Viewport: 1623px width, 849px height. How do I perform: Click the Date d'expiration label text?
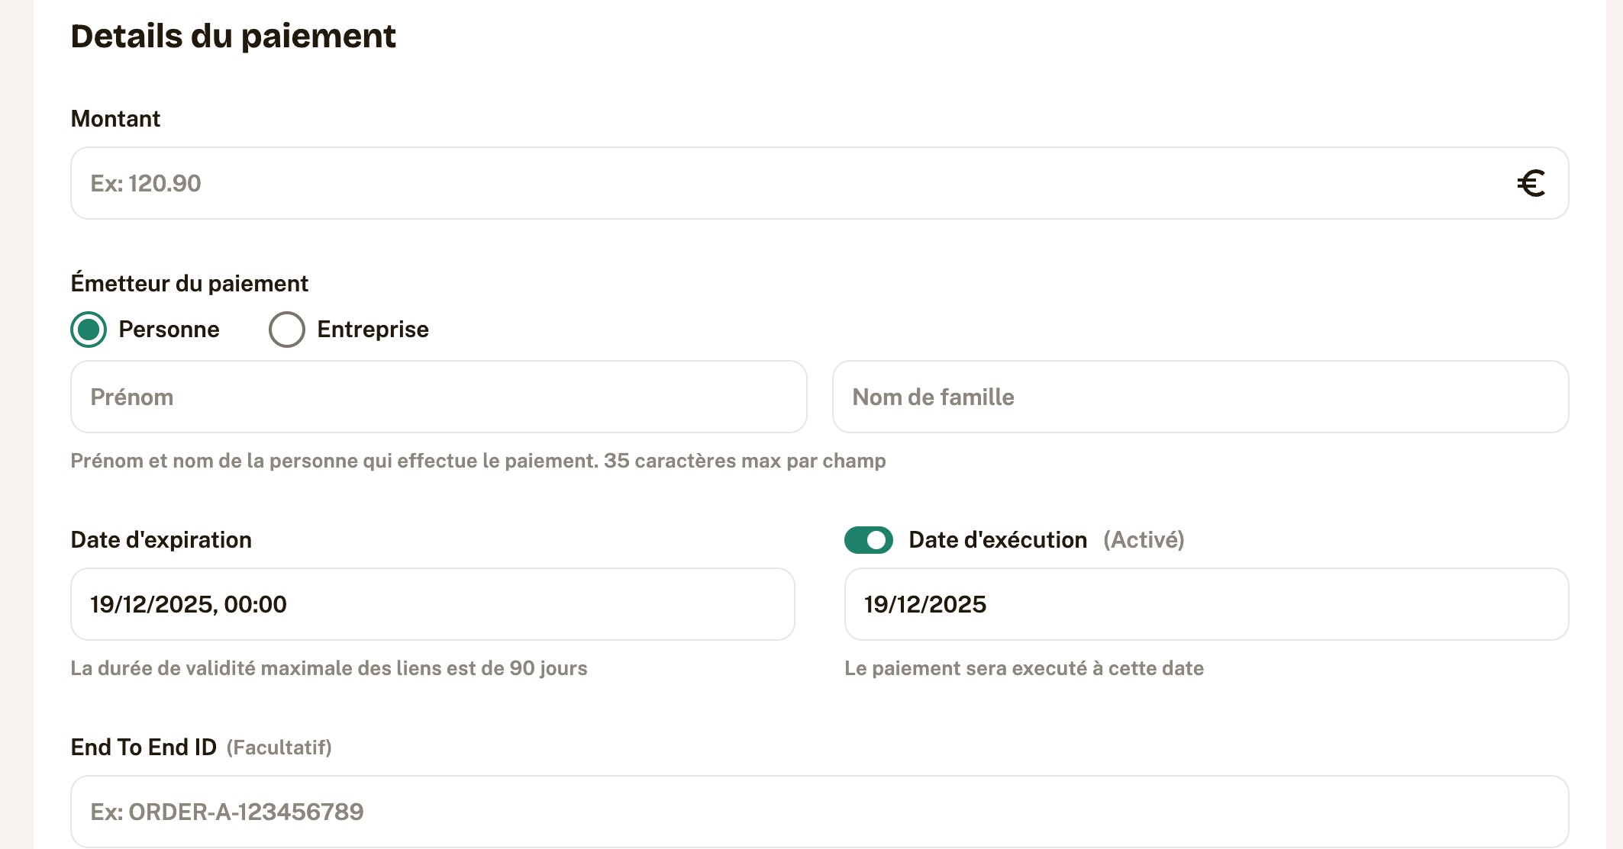click(x=161, y=540)
